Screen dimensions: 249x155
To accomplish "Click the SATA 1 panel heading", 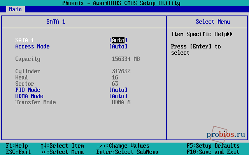I will (56, 22).
